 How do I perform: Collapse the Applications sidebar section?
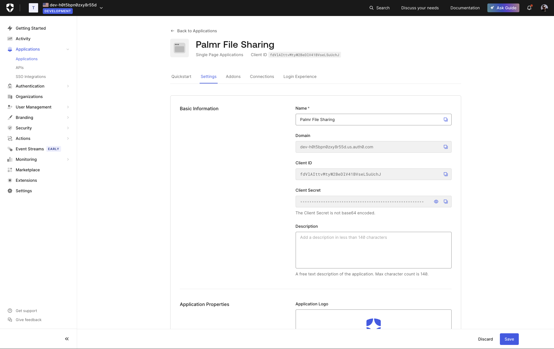click(x=68, y=49)
